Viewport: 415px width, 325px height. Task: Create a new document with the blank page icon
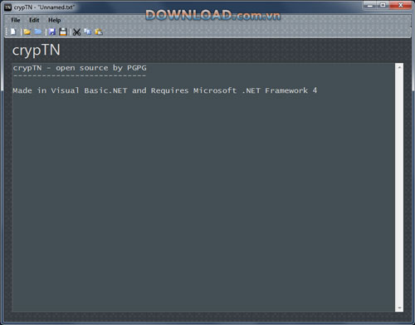(x=13, y=32)
